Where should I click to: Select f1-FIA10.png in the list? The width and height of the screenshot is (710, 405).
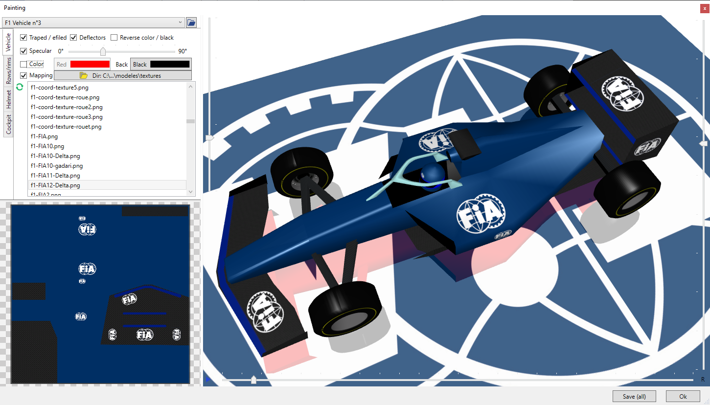click(x=107, y=146)
